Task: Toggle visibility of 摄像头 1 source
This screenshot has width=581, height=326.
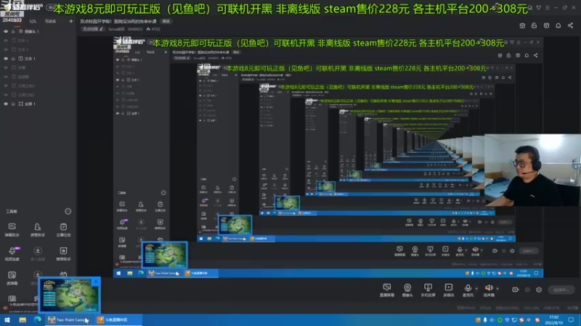Action: point(6,31)
